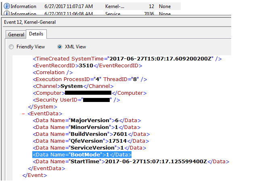Click the ServiceVersion data line
Image resolution: width=261 pixels, height=185 pixels.
(x=90, y=148)
